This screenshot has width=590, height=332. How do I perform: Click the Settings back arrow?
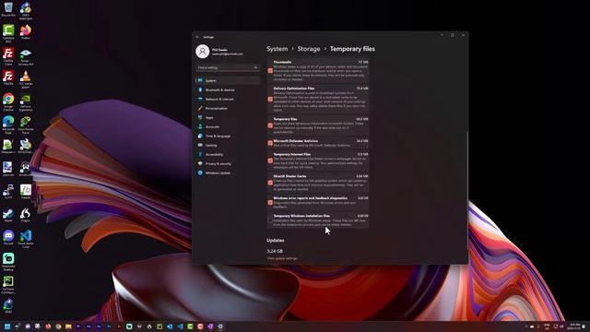pyautogui.click(x=197, y=37)
